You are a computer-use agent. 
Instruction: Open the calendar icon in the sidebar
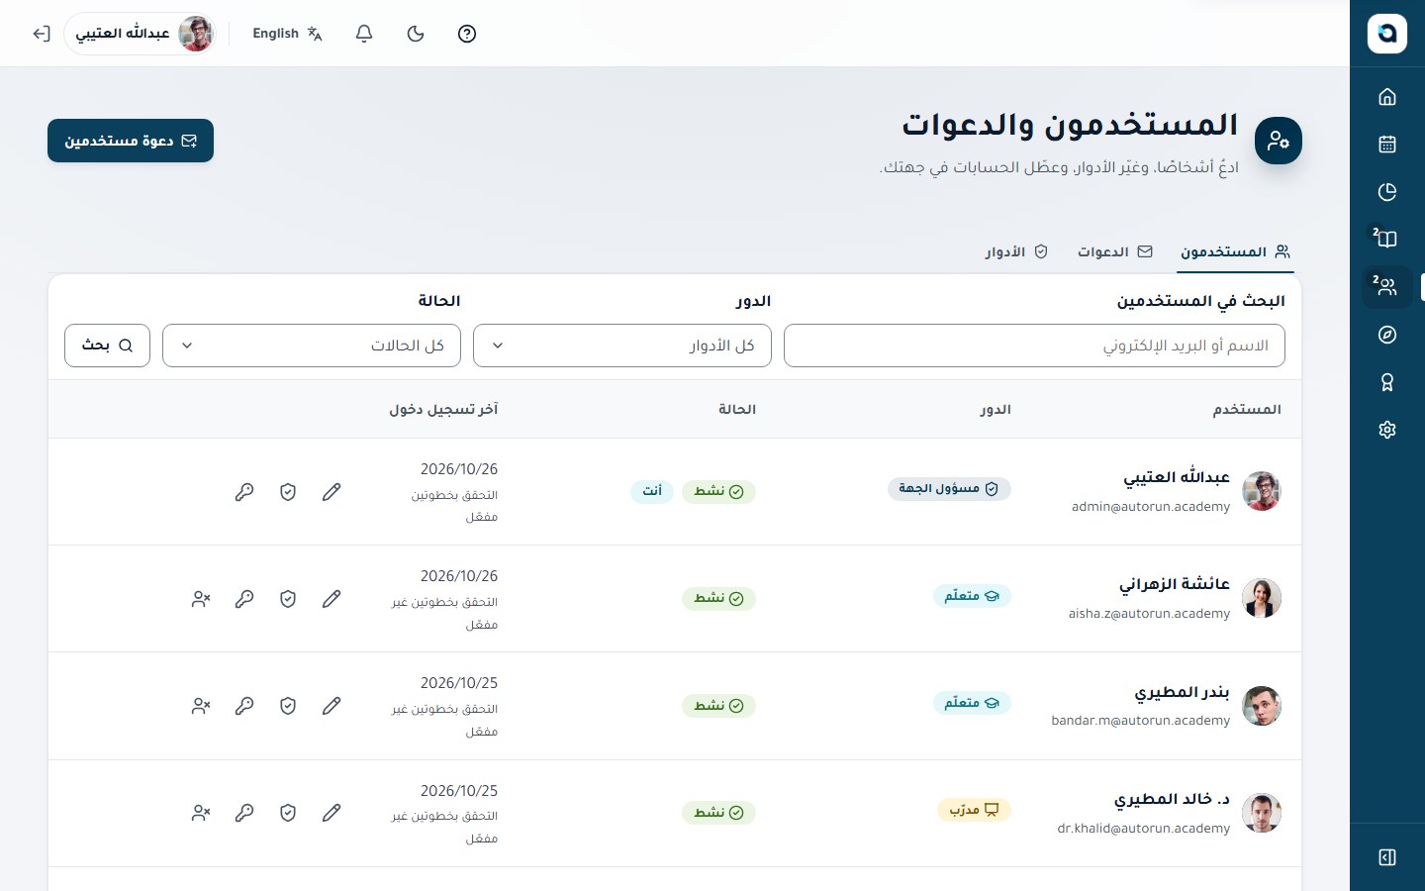tap(1387, 144)
